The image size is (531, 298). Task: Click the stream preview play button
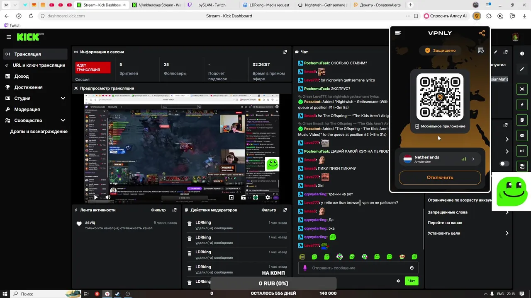click(96, 197)
